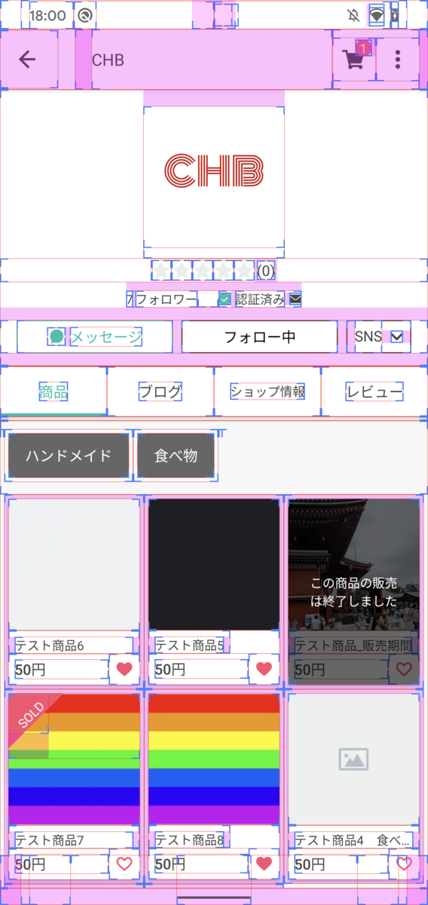This screenshot has height=905, width=428.
Task: Tap the battery status icon
Action: click(394, 15)
